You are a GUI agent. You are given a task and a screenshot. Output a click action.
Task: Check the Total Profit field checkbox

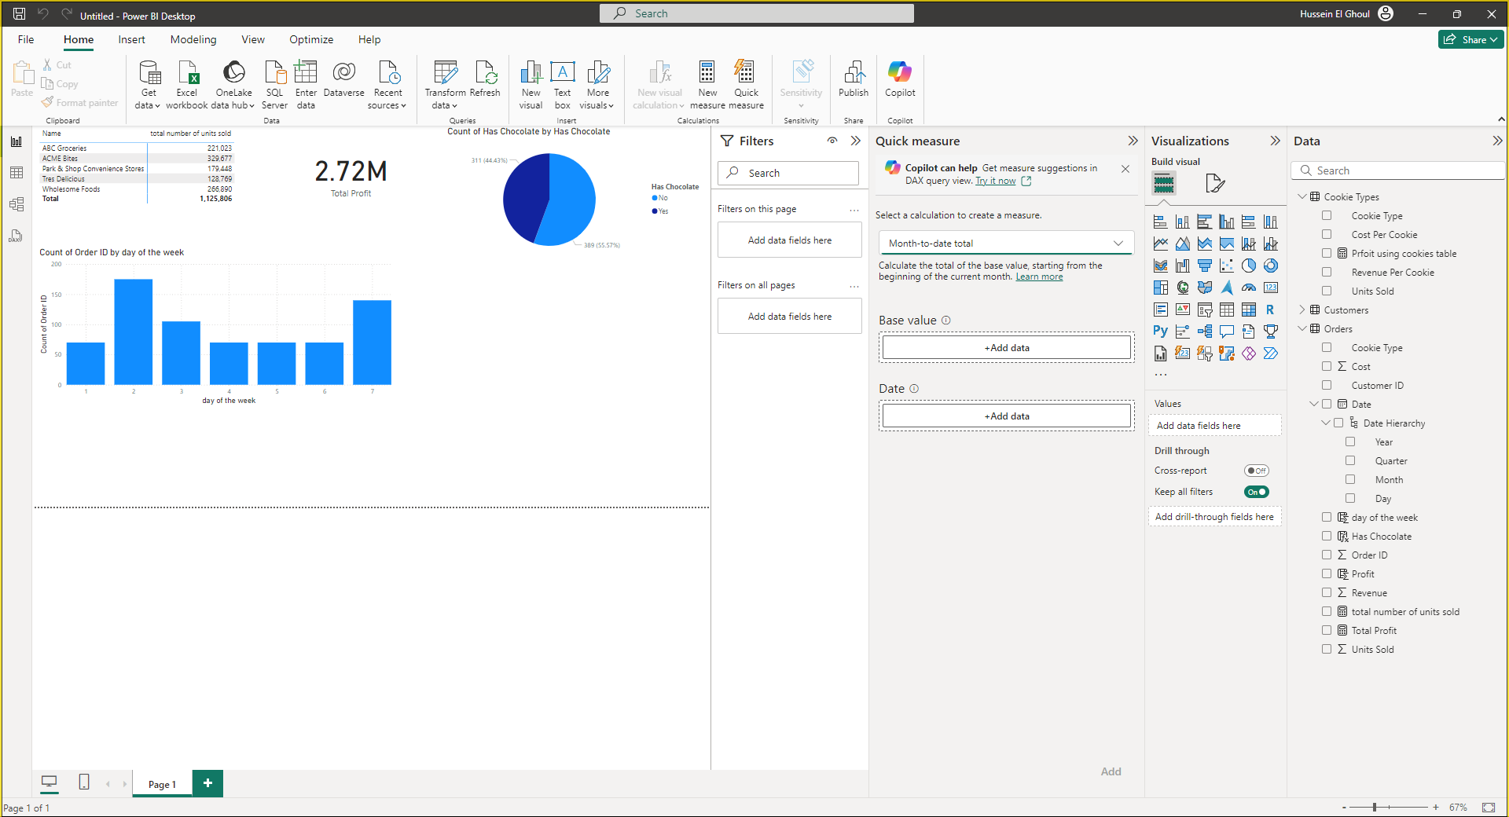coord(1327,630)
